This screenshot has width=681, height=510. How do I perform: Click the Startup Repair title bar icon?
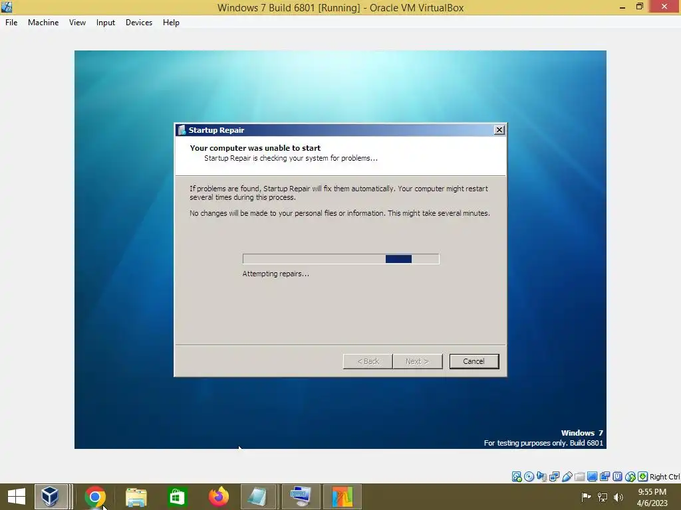(182, 130)
